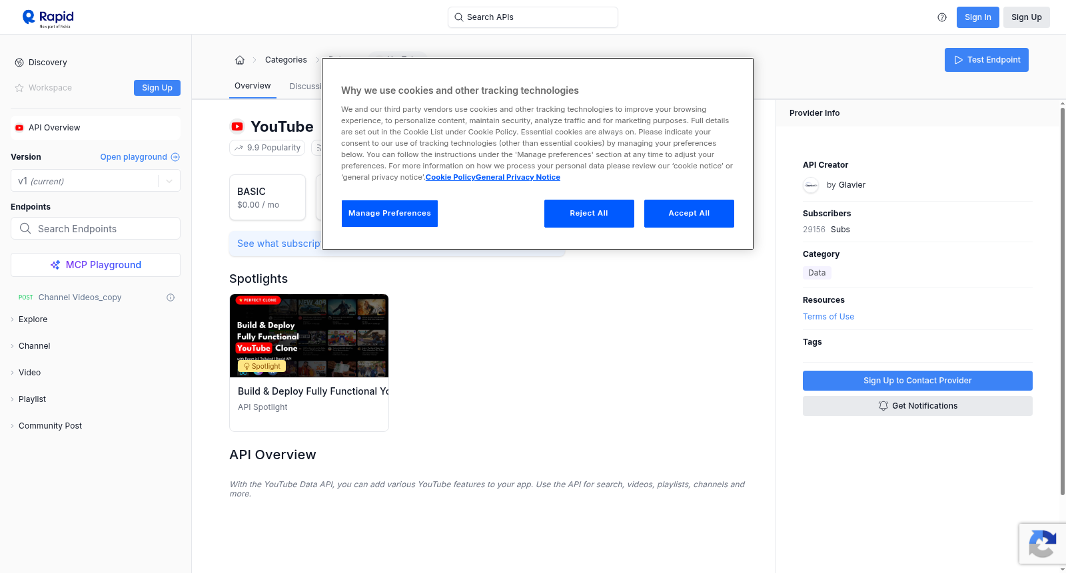Viewport: 1066px width, 573px height.
Task: Click the Workspace star icon
Action: pos(19,88)
